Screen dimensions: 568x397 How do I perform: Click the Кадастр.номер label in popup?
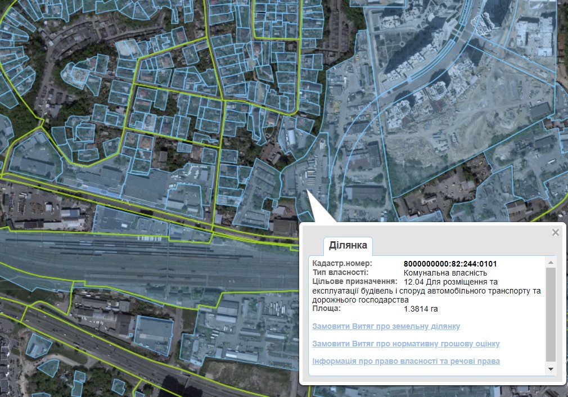(342, 264)
